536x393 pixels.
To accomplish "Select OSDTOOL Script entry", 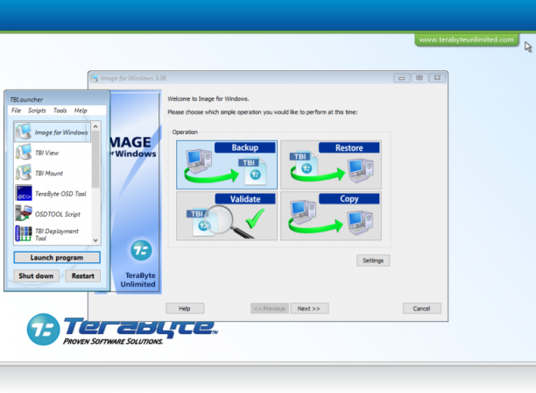I will (53, 214).
